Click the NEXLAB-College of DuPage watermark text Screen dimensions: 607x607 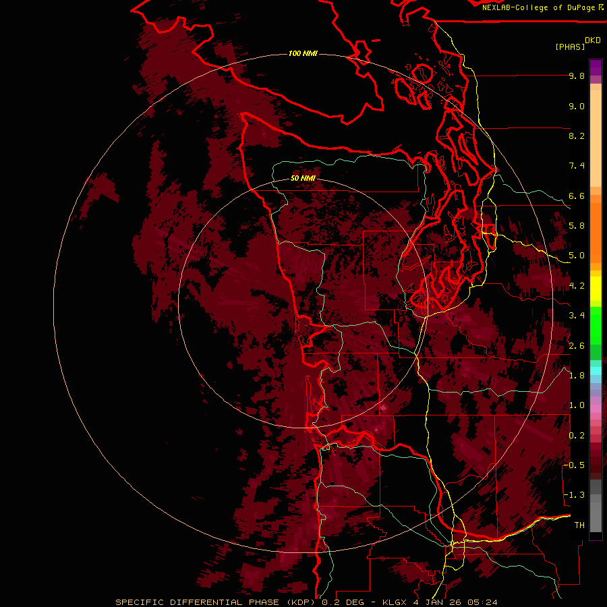coord(538,7)
